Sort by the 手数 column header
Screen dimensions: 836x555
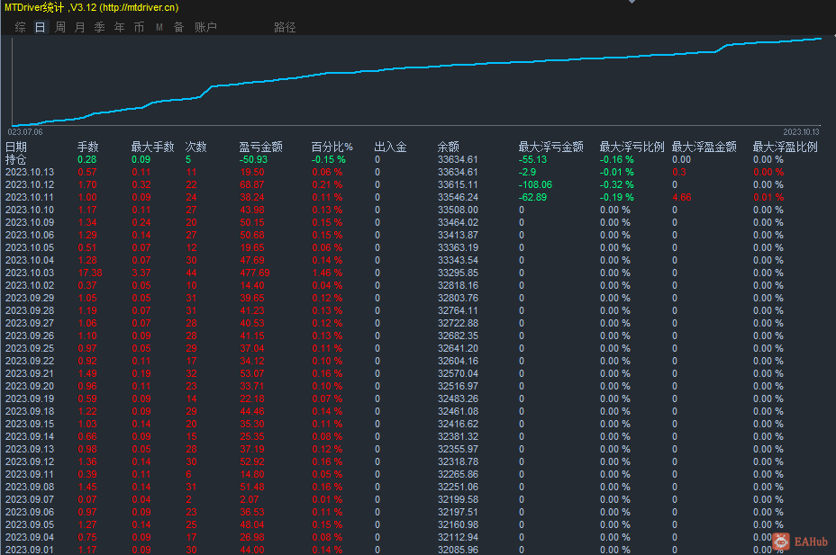[87, 147]
